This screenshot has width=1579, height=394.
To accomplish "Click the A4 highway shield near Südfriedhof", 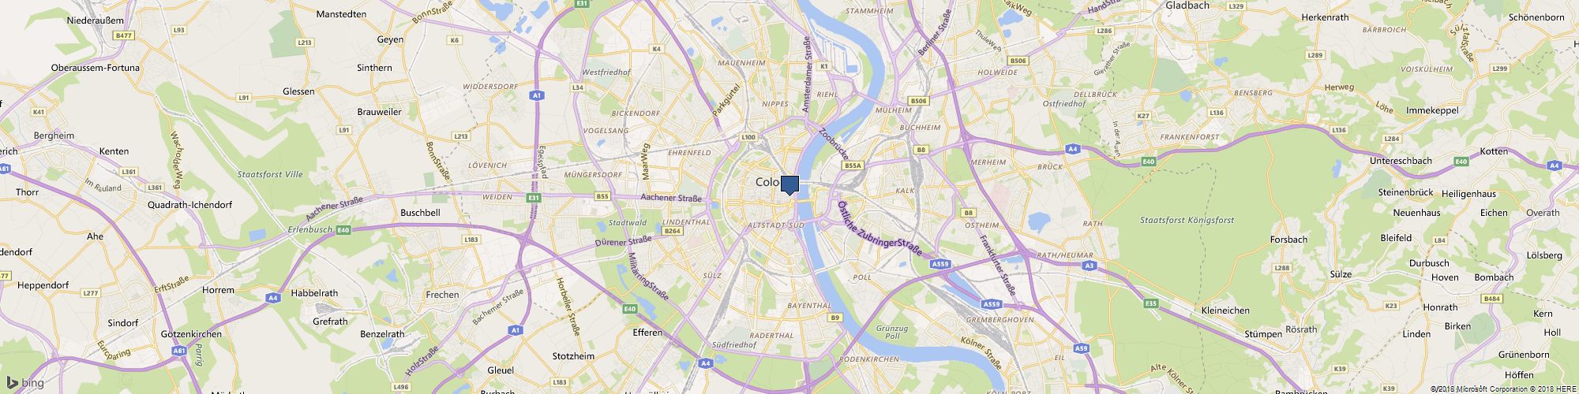I will [704, 363].
